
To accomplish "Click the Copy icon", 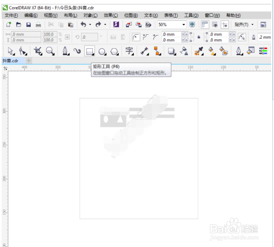I will click(61, 25).
